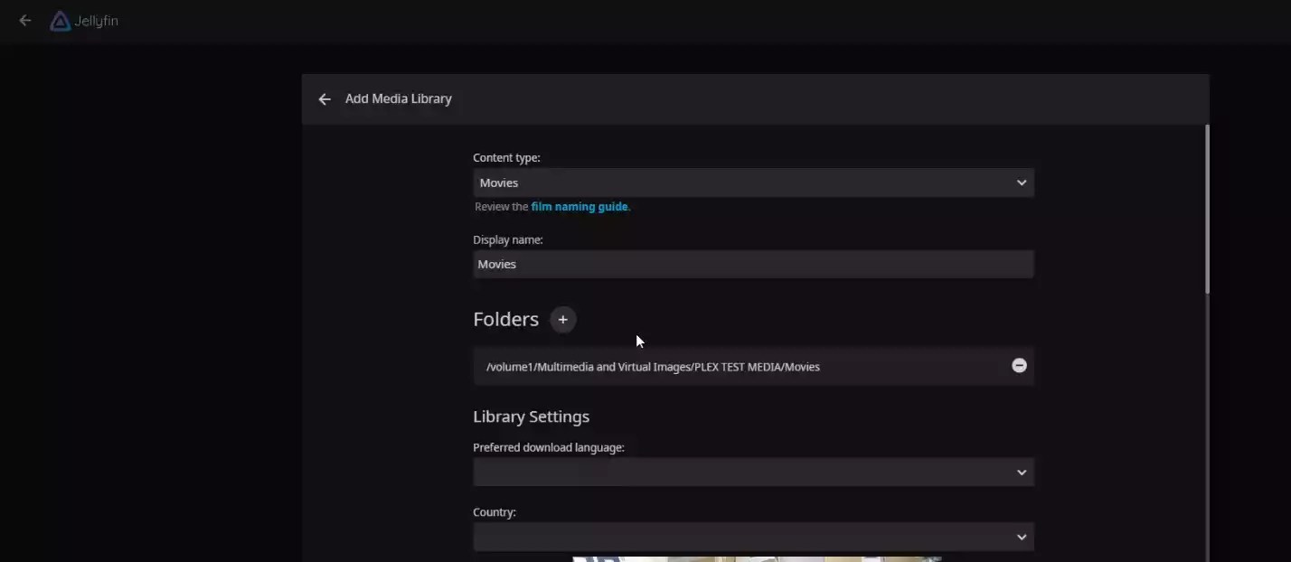Open the Content type dropdown showing Movies
This screenshot has height=562, width=1291.
[x=753, y=182]
